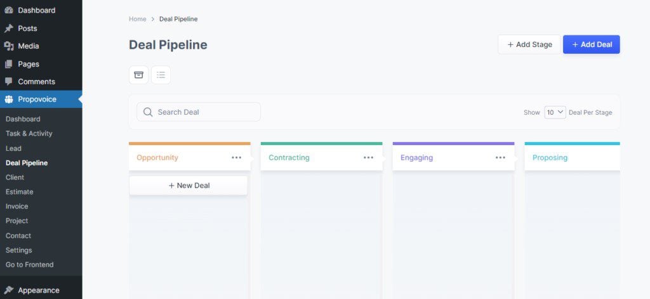Switch to the board (kanban) view icon
The height and width of the screenshot is (299, 650).
pos(138,75)
